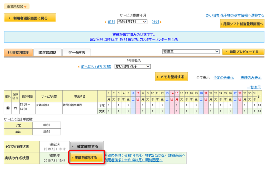Open かいぽち 花子様の基本情報へ遷移する link
270x171 pixels.
pyautogui.click(x=235, y=15)
